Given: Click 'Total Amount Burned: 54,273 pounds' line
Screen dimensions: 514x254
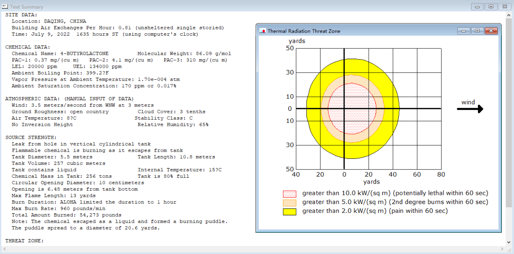Looking at the screenshot, I should 67,215.
